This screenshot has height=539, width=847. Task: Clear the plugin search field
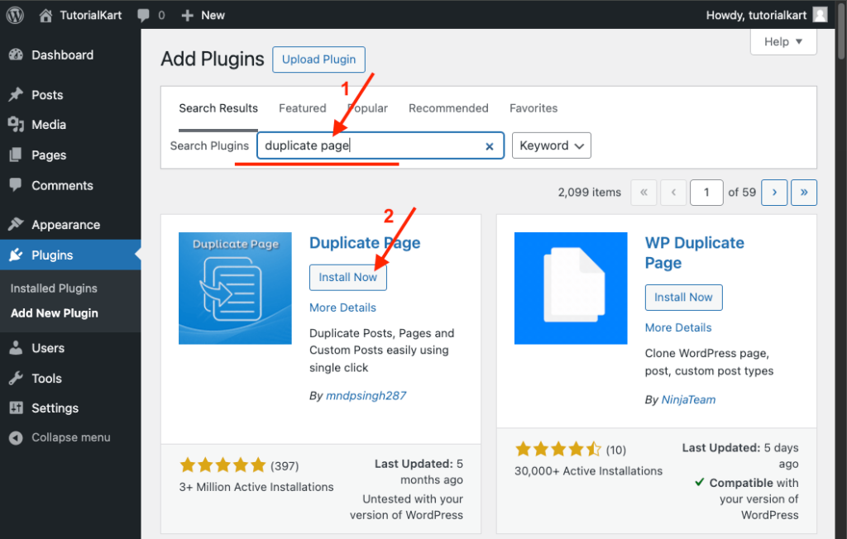coord(490,146)
